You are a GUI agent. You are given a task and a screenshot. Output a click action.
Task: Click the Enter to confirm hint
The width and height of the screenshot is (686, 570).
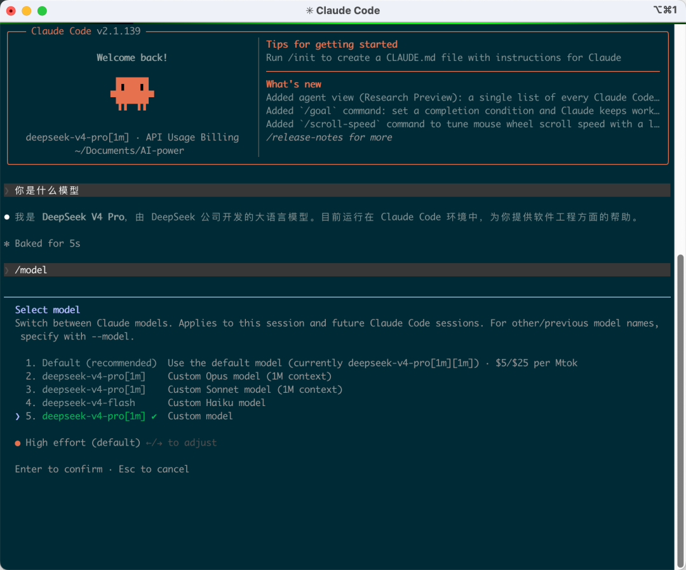click(58, 470)
